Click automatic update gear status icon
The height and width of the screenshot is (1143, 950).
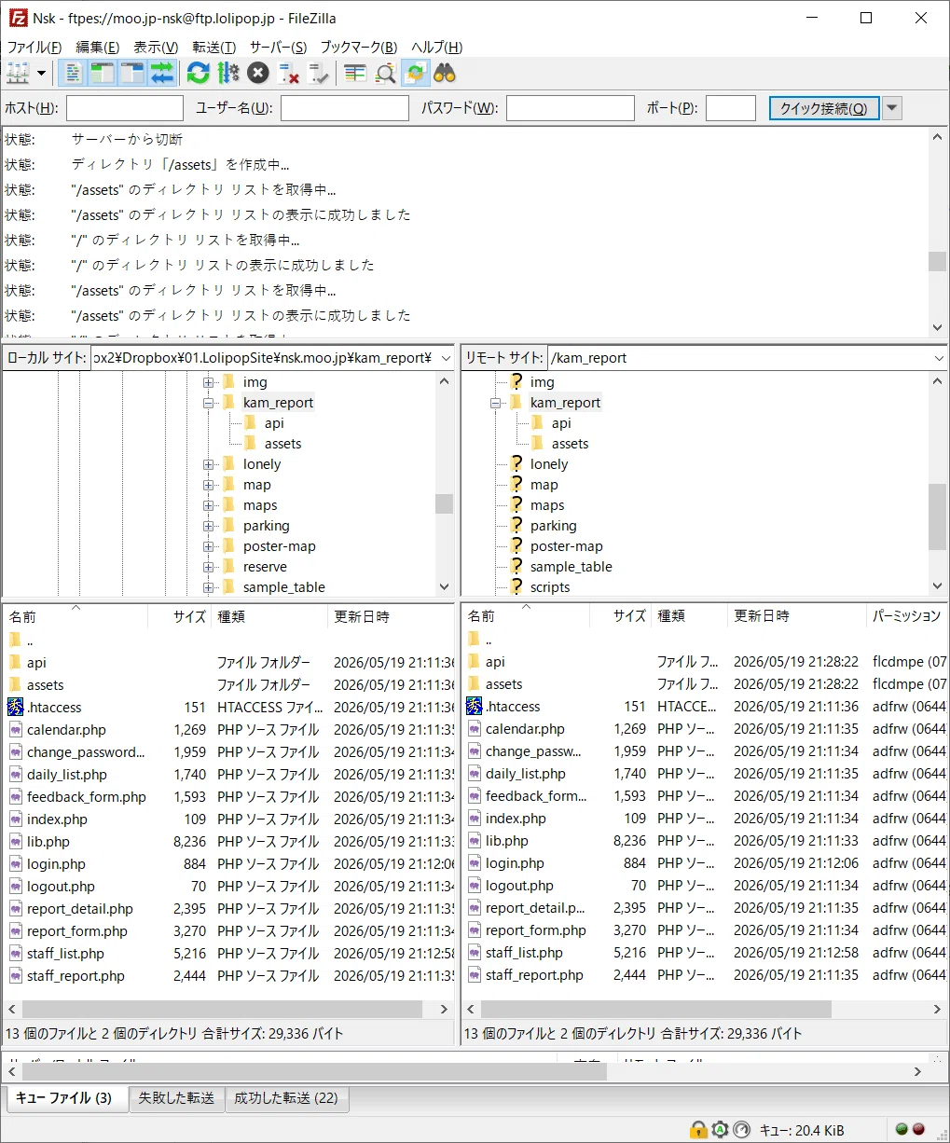tap(720, 1129)
